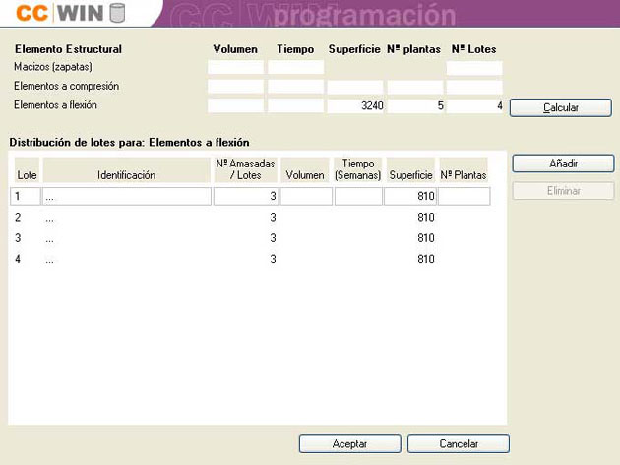This screenshot has width=620, height=465.
Task: Confirm with the Aceptar button
Action: point(349,444)
